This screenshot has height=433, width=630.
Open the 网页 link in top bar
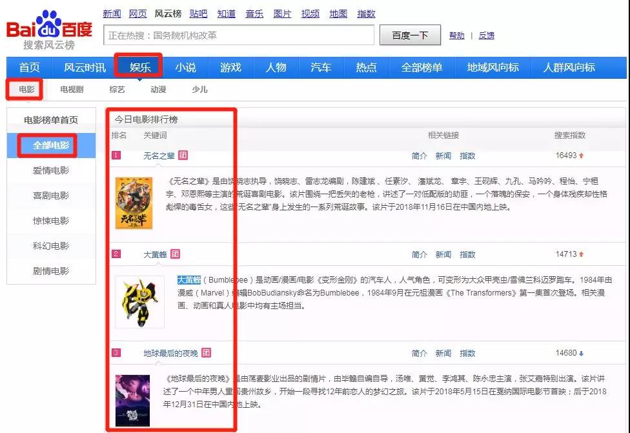[x=137, y=14]
